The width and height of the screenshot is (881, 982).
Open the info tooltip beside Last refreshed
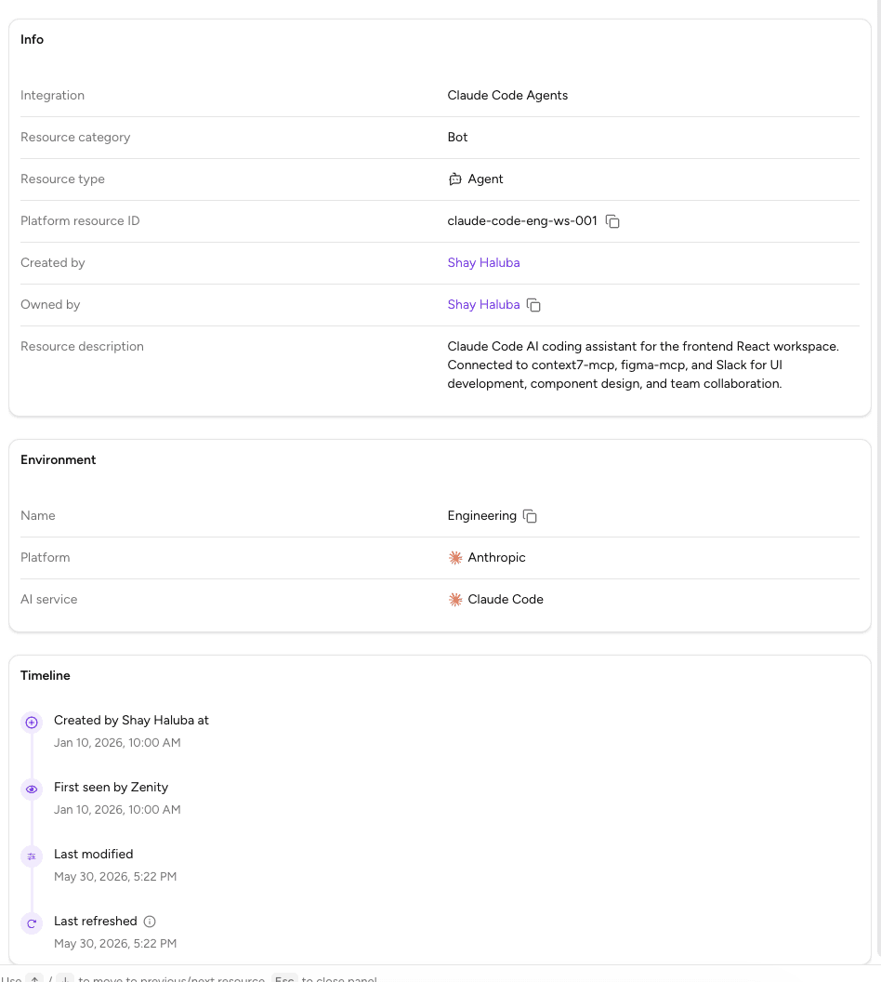tap(150, 922)
